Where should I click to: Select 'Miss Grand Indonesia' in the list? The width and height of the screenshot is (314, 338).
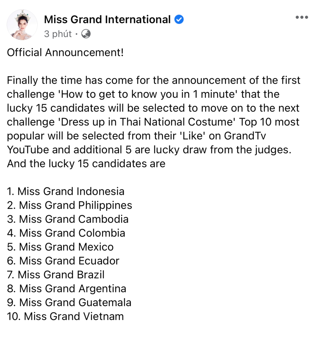(66, 191)
